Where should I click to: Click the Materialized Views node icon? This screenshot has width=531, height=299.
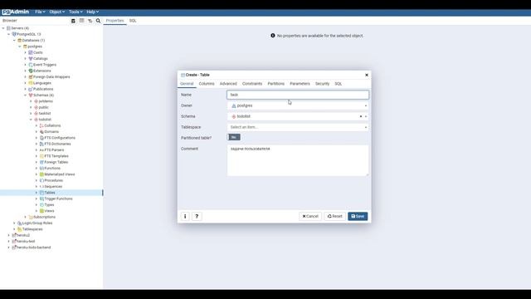click(41, 174)
